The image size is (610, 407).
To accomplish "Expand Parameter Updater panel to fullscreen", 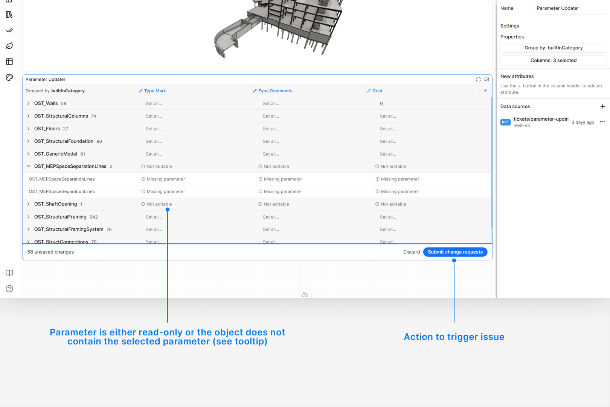I will (478, 80).
